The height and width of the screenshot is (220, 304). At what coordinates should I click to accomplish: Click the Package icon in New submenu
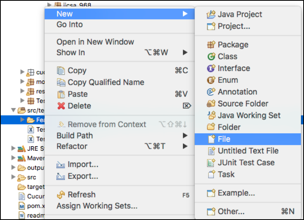211,45
